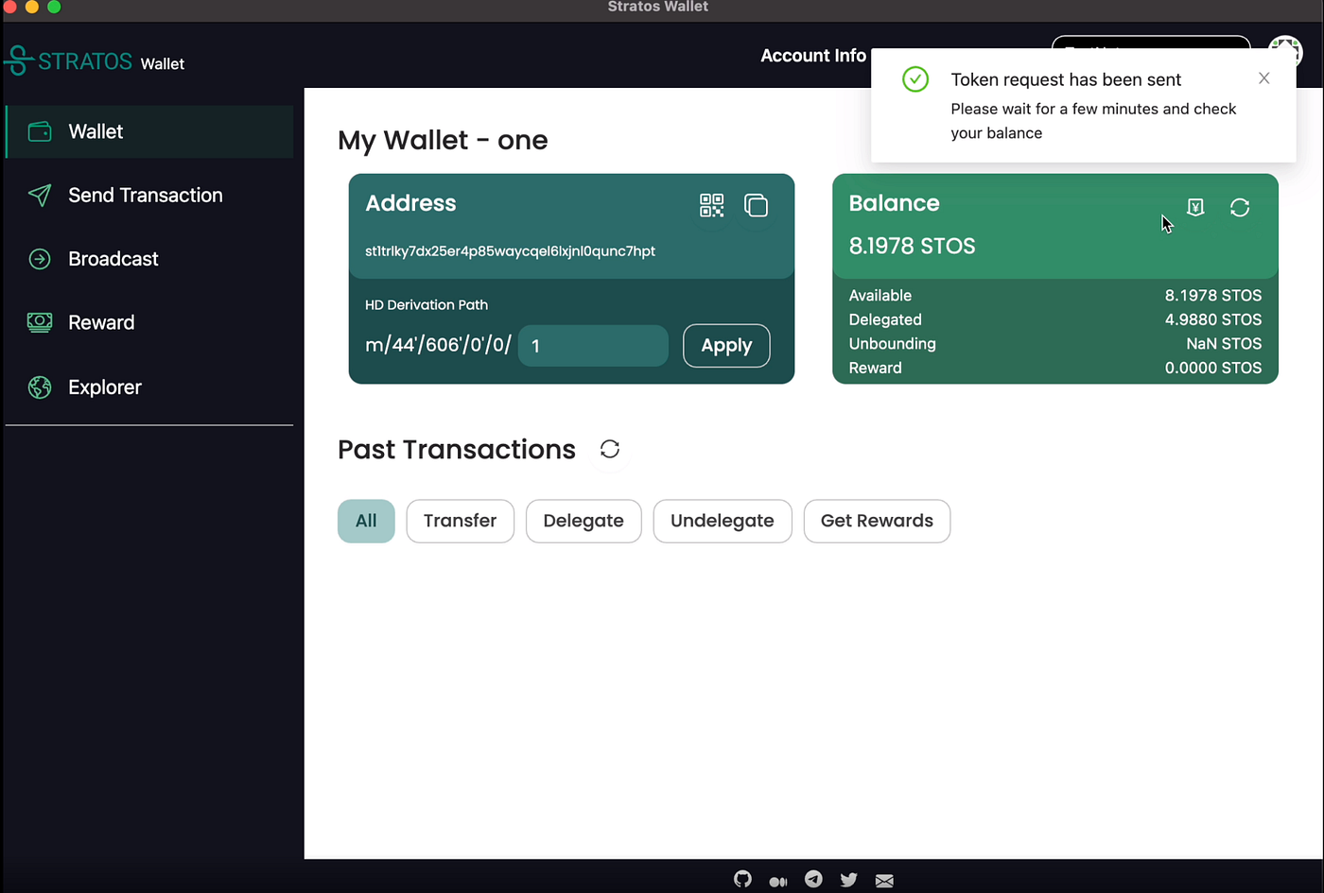This screenshot has height=893, width=1324.
Task: Click the wallet address text
Action: pyautogui.click(x=510, y=251)
